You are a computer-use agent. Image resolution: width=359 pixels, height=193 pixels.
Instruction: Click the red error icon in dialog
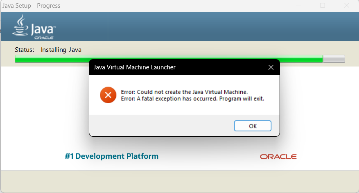click(x=108, y=95)
